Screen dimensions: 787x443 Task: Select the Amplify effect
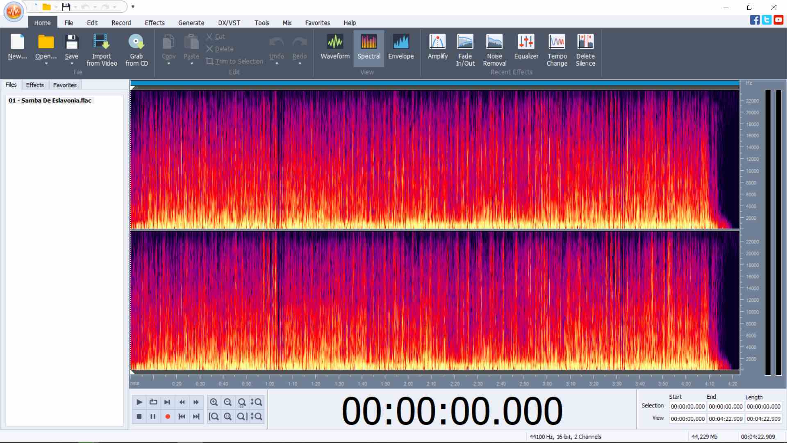click(x=437, y=47)
